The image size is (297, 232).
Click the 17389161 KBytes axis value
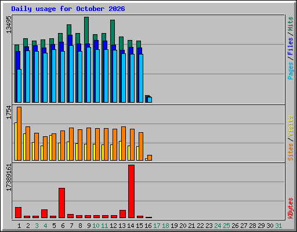(x=9, y=177)
